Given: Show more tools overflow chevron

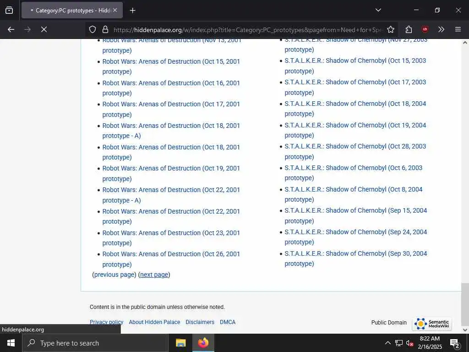Looking at the screenshot, I should (x=441, y=29).
